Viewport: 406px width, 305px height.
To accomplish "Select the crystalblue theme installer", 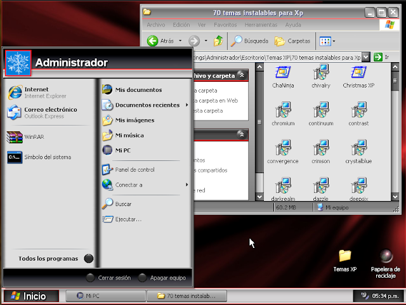I will (x=358, y=152).
